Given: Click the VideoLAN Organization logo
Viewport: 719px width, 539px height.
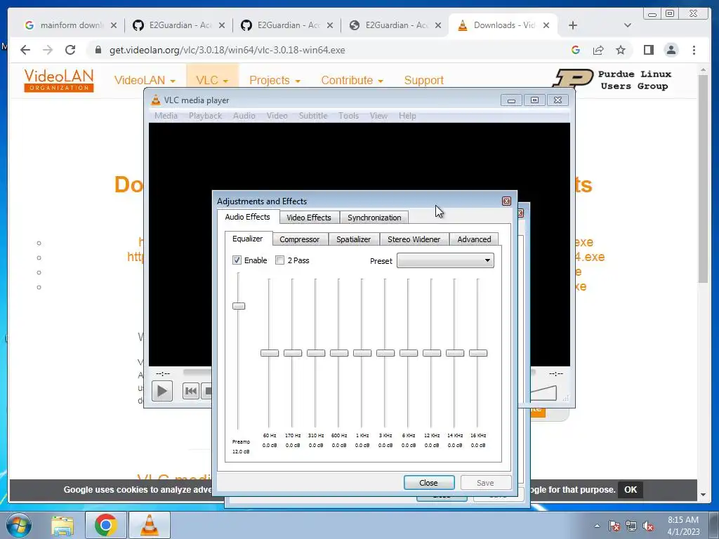Looking at the screenshot, I should coord(59,80).
